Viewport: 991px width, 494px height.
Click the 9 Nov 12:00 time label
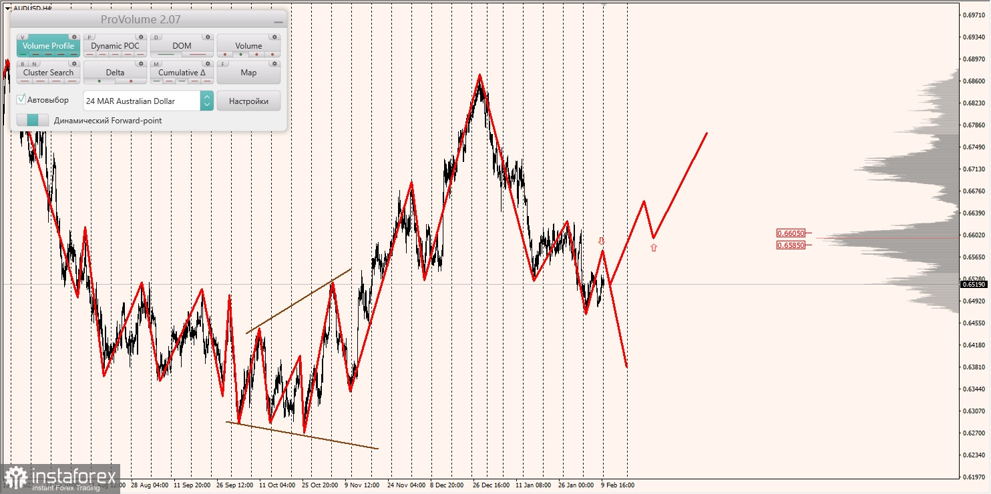coord(363,485)
